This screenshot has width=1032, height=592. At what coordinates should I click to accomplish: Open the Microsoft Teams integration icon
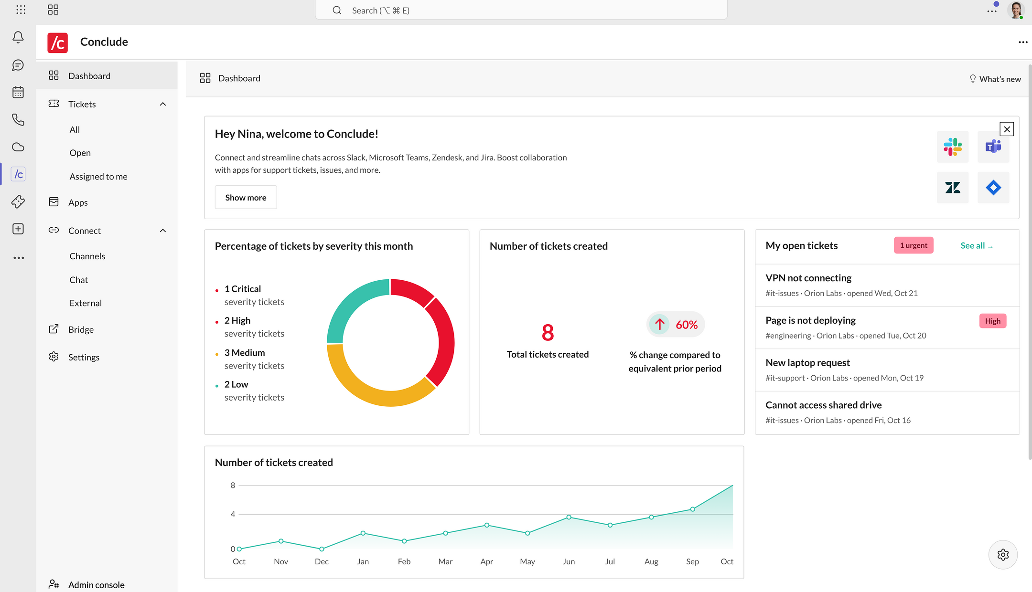click(993, 147)
